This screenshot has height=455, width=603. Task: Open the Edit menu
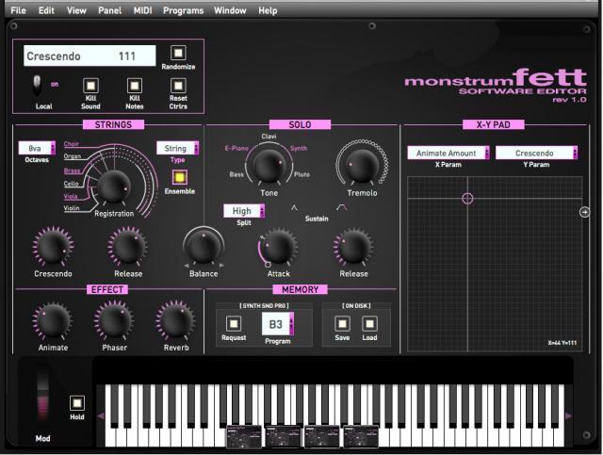(x=46, y=10)
